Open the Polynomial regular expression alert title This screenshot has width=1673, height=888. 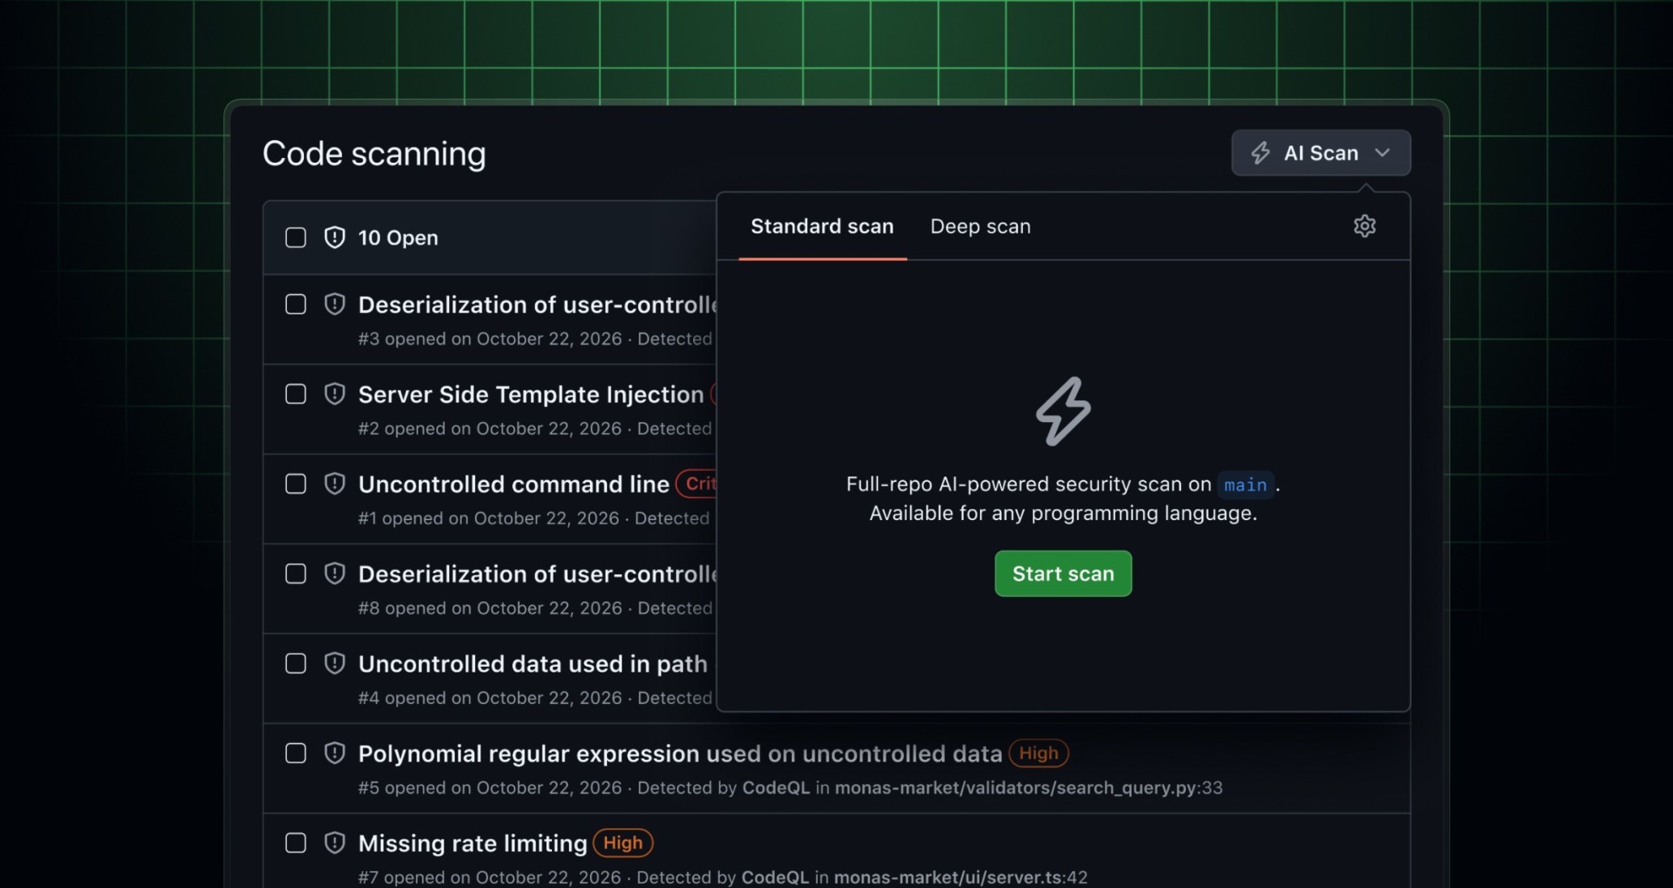tap(680, 754)
